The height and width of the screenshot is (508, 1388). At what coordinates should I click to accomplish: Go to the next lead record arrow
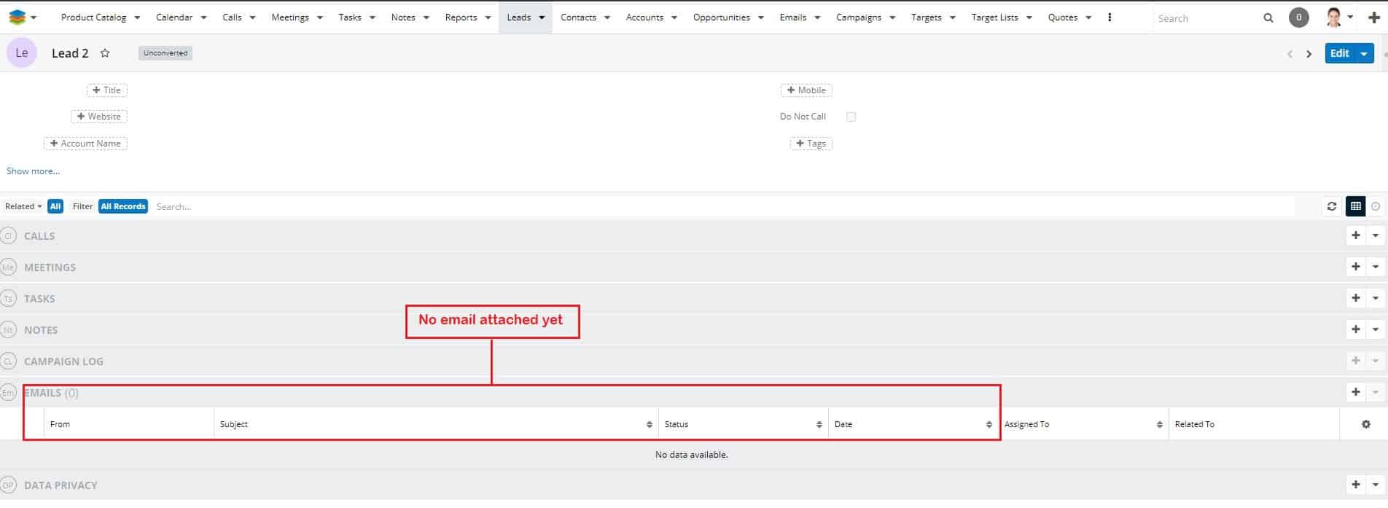pyautogui.click(x=1309, y=54)
